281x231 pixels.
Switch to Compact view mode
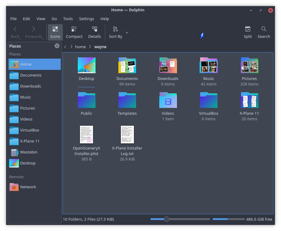coord(74,32)
